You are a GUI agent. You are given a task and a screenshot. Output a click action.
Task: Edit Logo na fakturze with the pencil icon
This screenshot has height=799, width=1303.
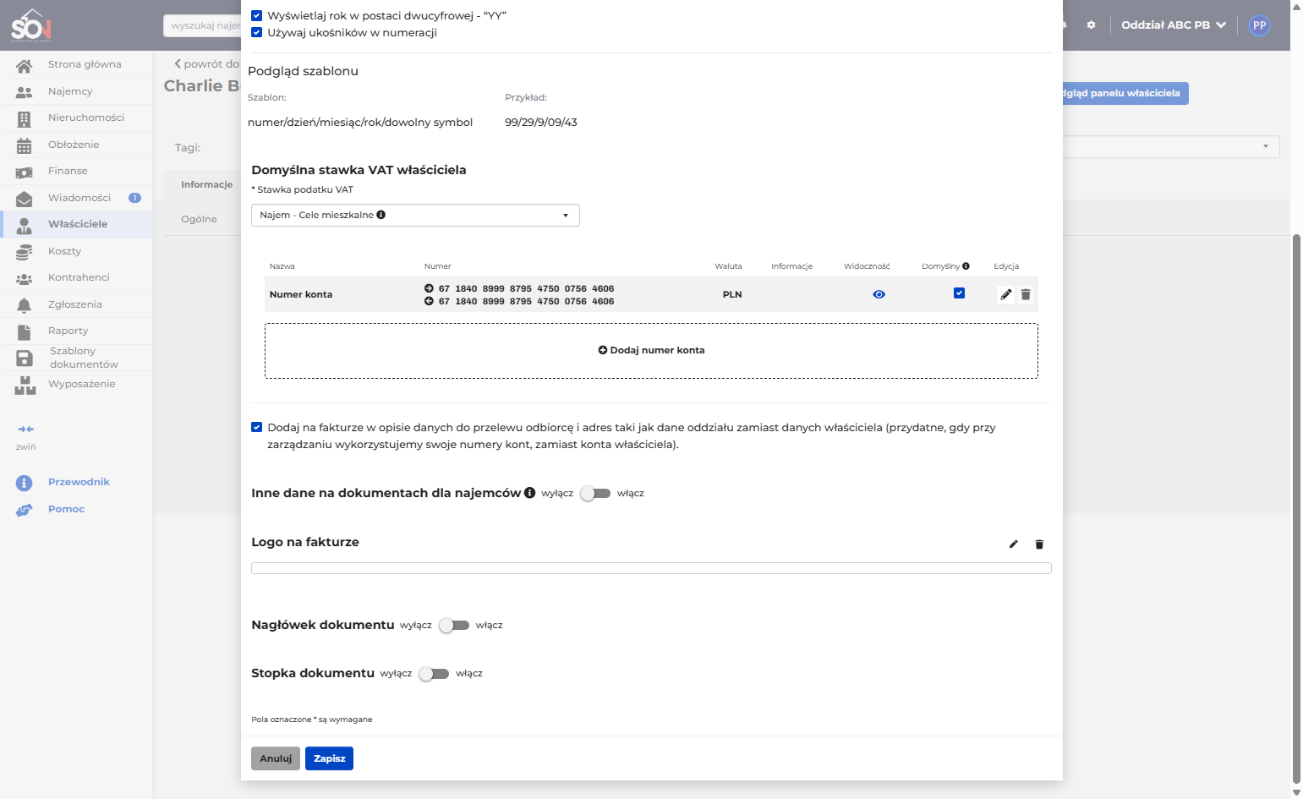1013,544
